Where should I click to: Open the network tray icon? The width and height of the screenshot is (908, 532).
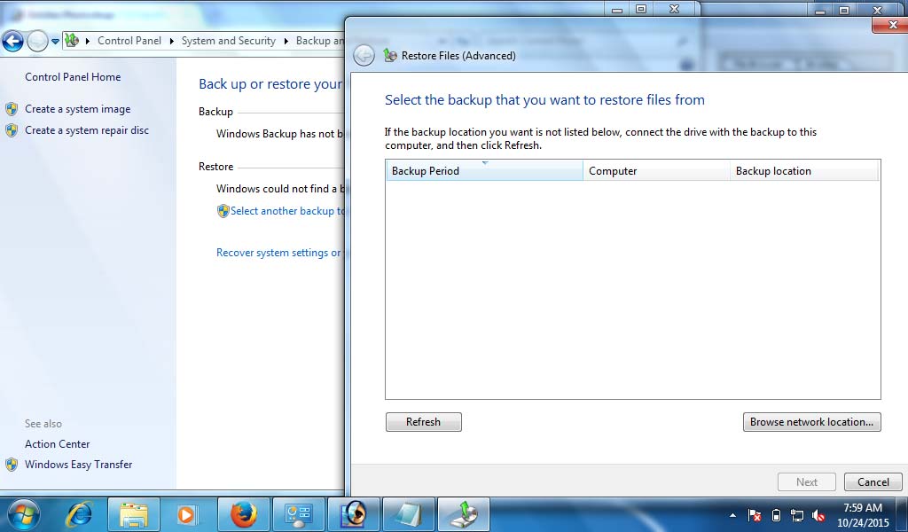point(797,514)
